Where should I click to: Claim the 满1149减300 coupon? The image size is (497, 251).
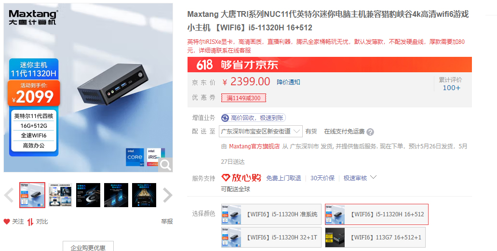[x=243, y=98]
